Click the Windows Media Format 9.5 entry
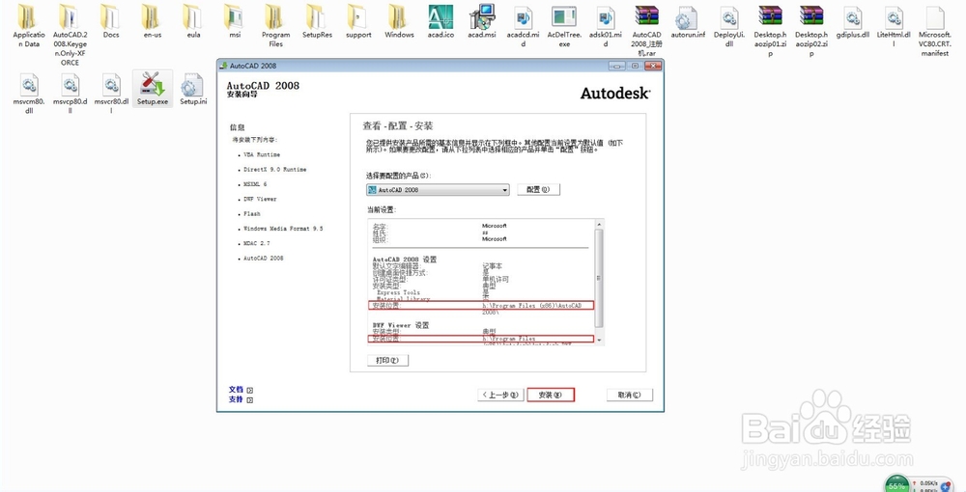This screenshot has height=492, width=966. pyautogui.click(x=283, y=229)
